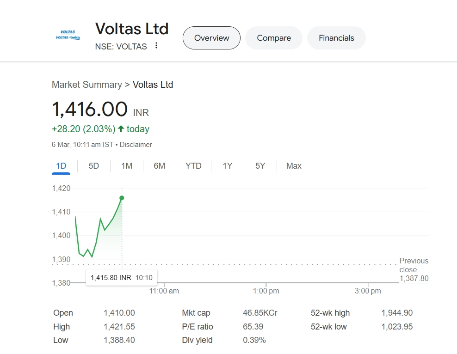Display the 6M chart range
This screenshot has height=354, width=457.
[160, 166]
